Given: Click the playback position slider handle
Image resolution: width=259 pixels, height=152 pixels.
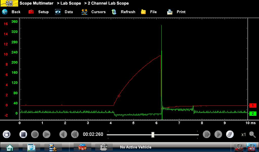Looking at the screenshot, I should coord(153,134).
